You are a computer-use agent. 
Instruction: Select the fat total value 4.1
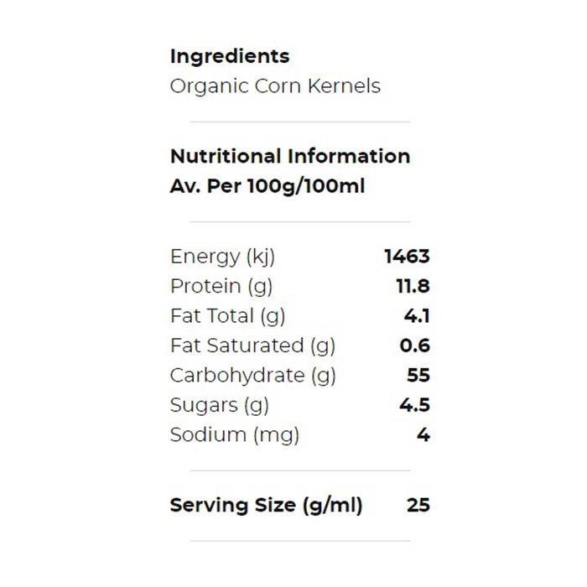coord(417,316)
